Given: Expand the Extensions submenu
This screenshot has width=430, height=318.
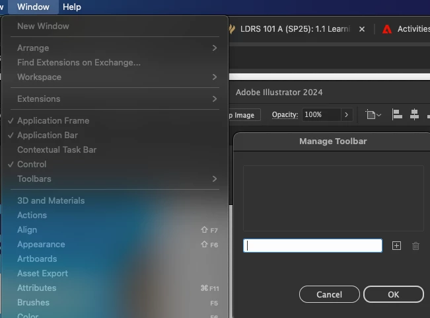Looking at the screenshot, I should point(115,99).
